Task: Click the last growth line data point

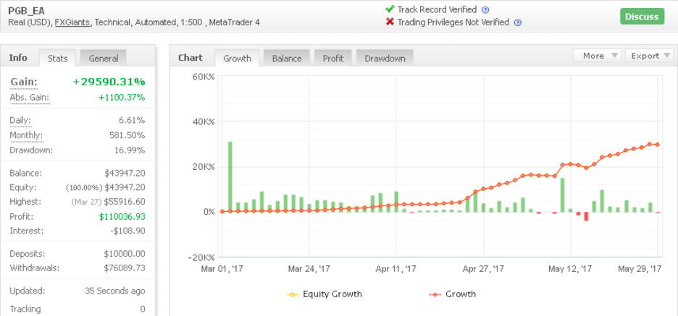Action: (x=658, y=145)
